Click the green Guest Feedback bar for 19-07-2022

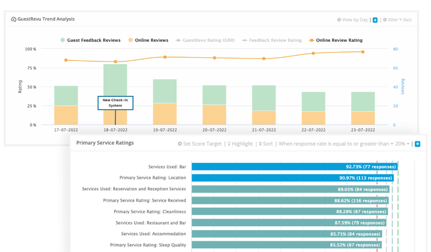tap(165, 91)
